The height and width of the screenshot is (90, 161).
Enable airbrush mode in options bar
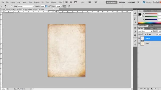click(65, 6)
